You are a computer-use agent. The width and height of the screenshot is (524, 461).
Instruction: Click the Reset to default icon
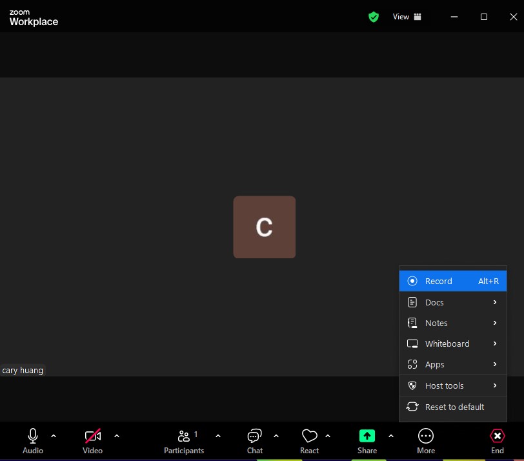point(412,407)
